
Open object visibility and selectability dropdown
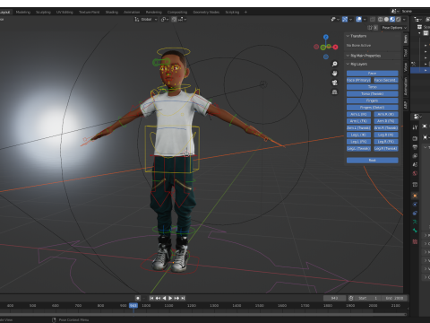tap(335, 19)
